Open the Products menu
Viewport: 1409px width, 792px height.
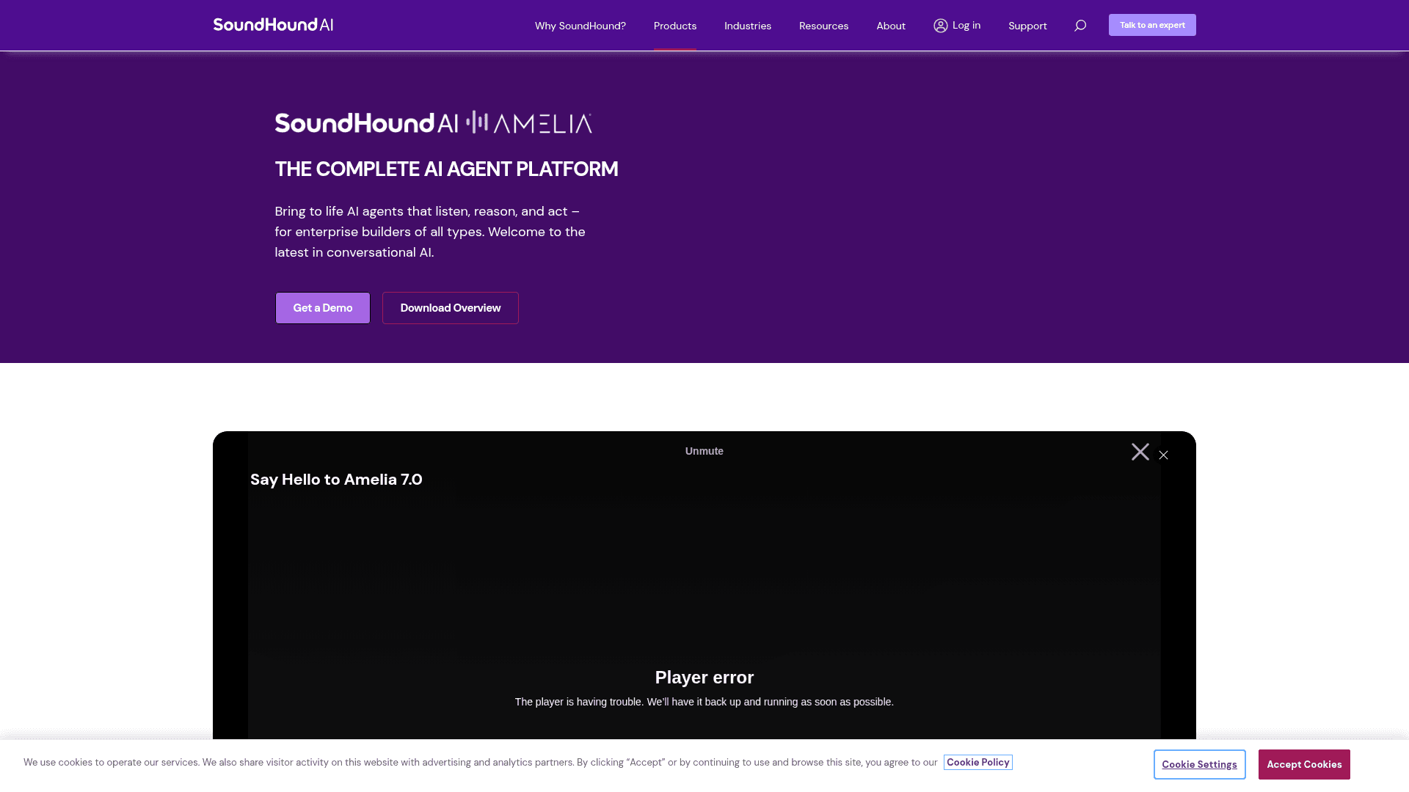tap(675, 26)
